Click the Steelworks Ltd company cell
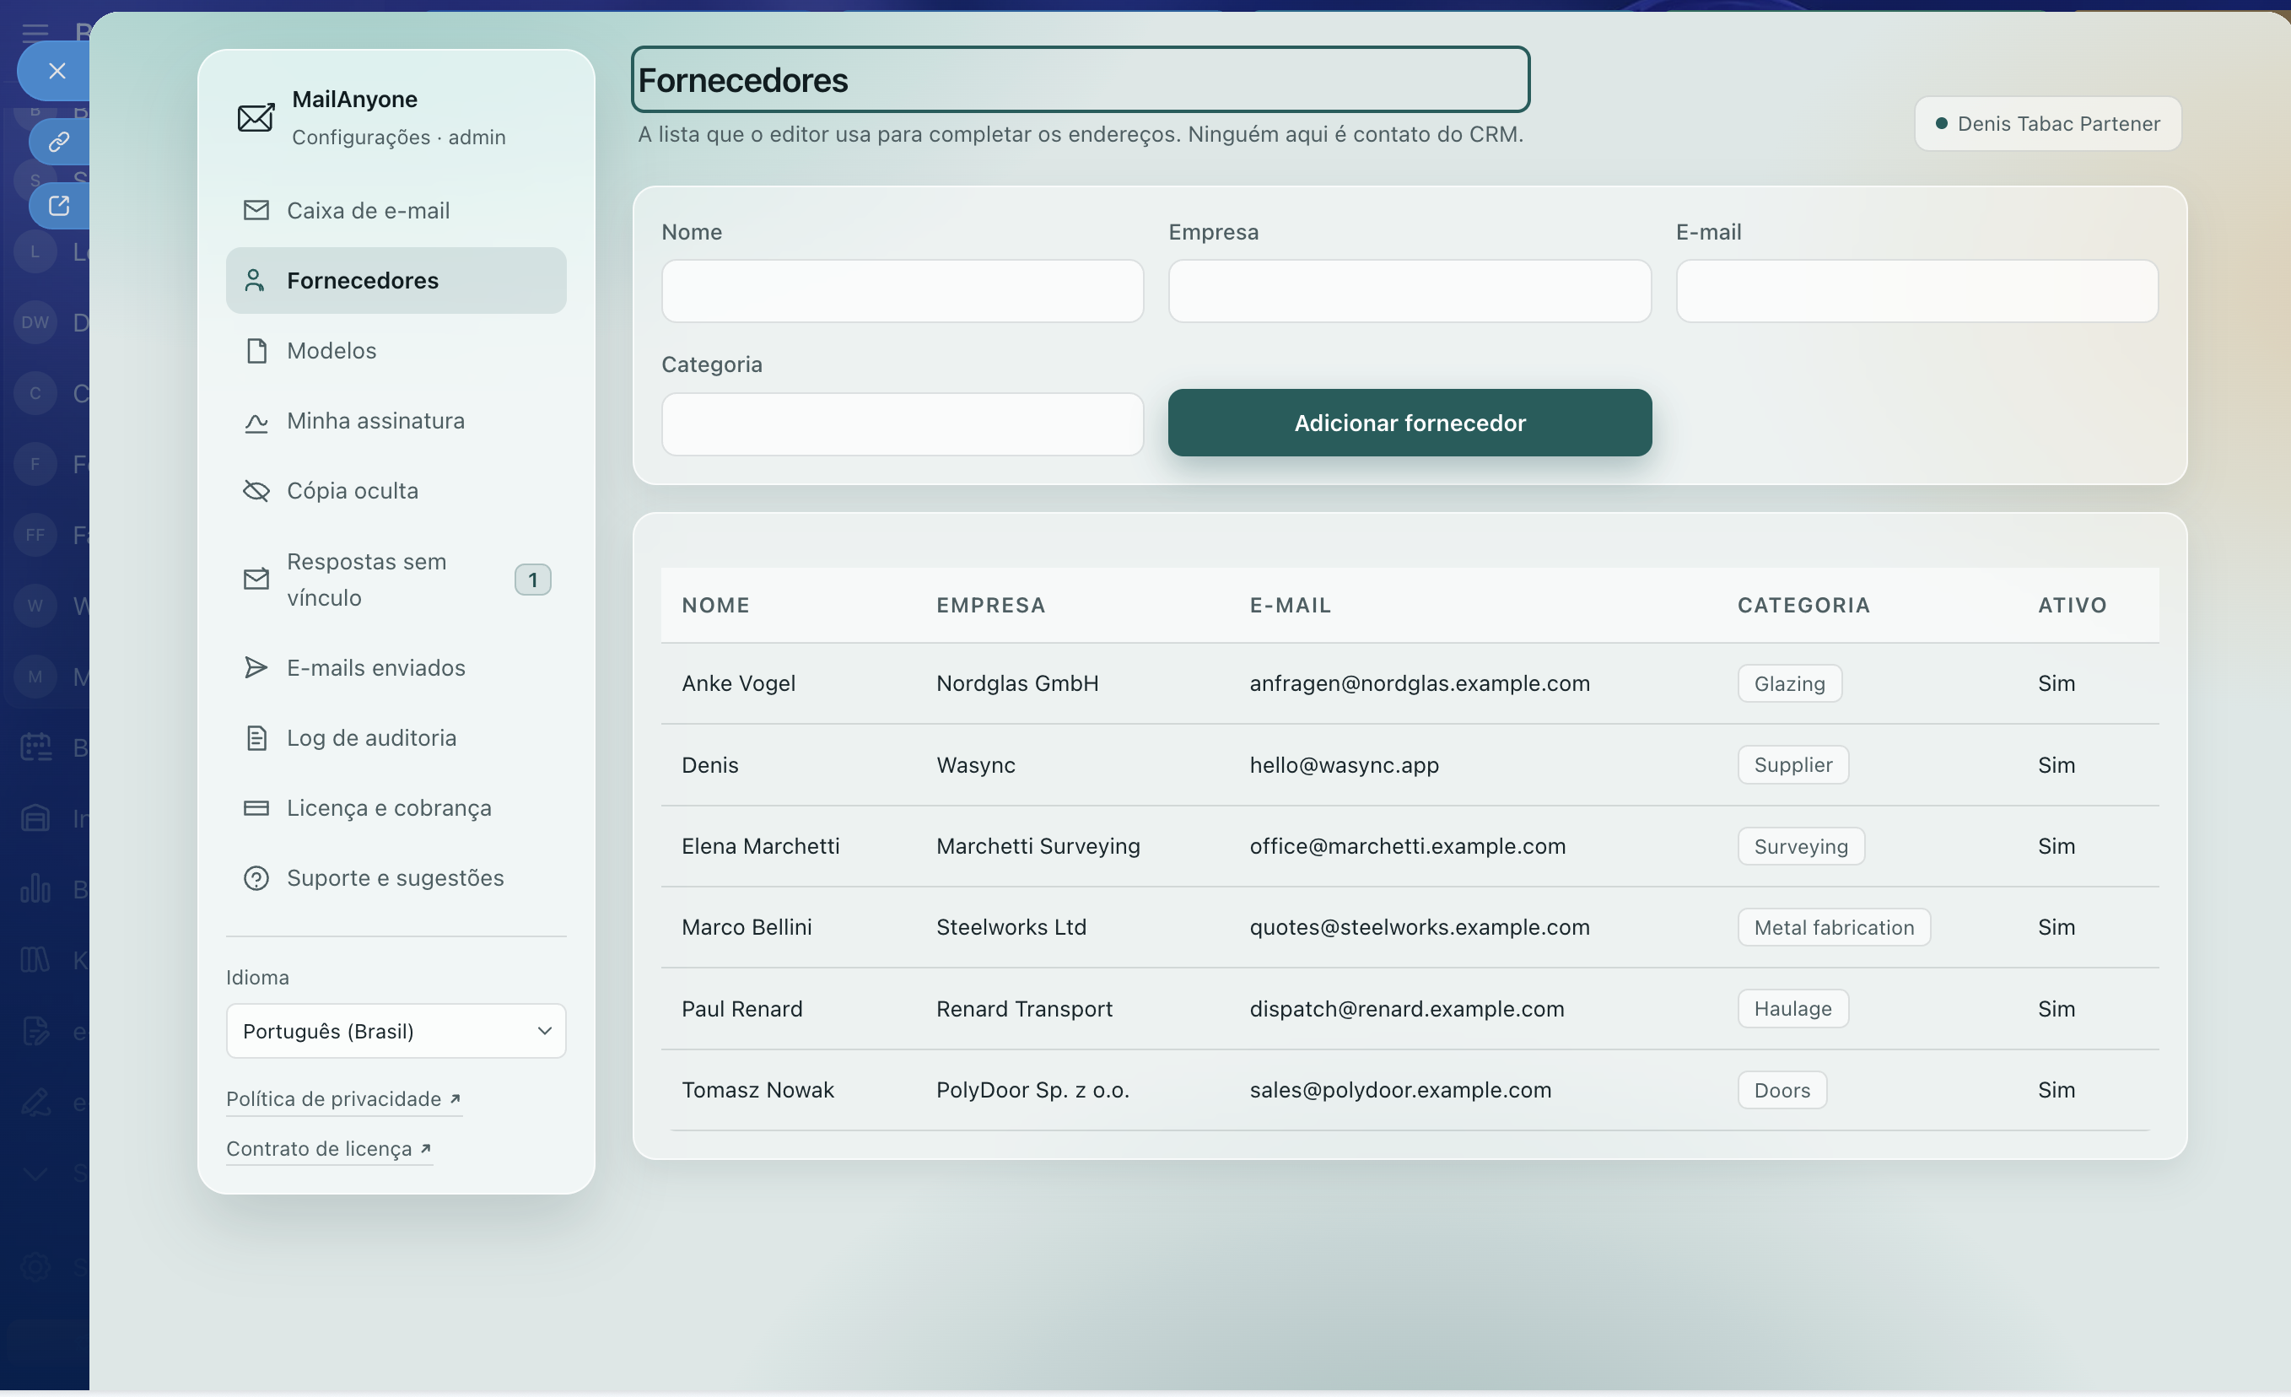Screen dimensions: 2291x1397 [1011, 926]
